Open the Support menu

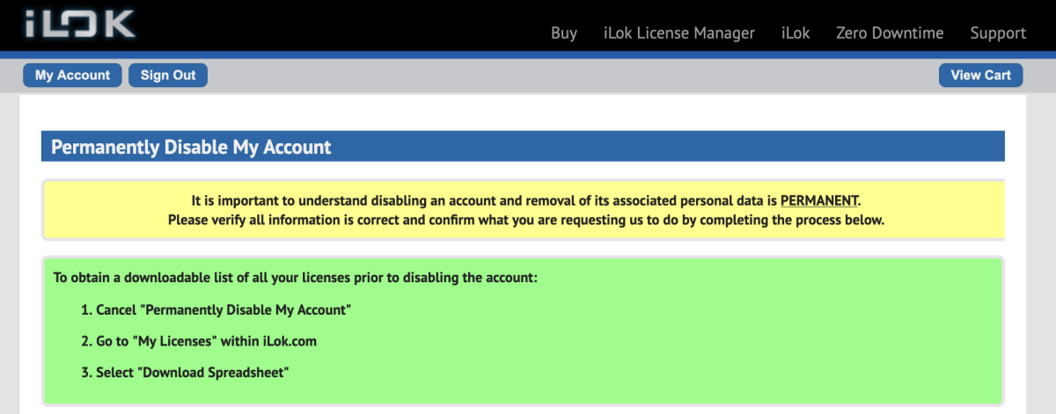point(998,33)
